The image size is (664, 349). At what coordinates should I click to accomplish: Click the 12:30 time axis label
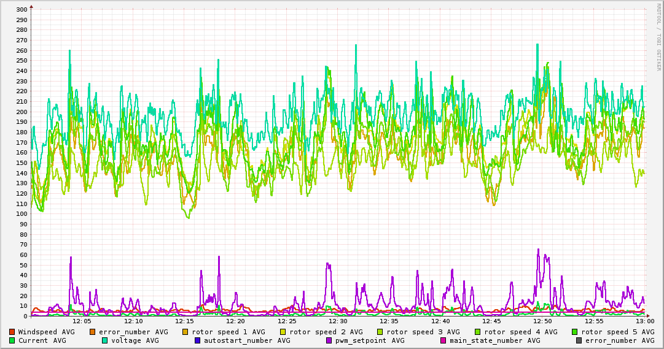click(x=338, y=321)
